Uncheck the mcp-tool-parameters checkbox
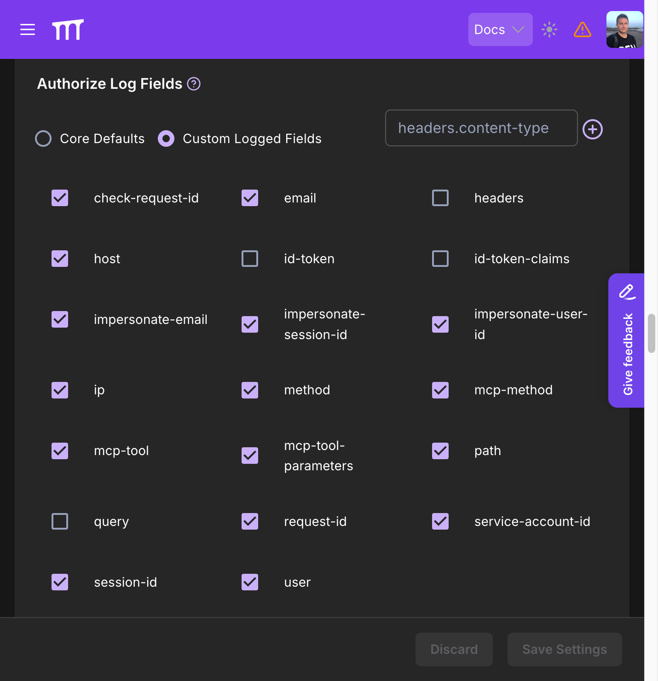 pyautogui.click(x=250, y=456)
